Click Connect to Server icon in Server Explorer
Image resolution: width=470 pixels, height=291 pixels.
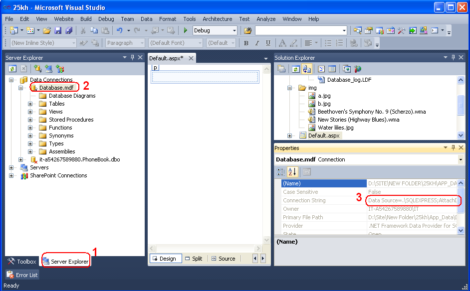coord(48,69)
